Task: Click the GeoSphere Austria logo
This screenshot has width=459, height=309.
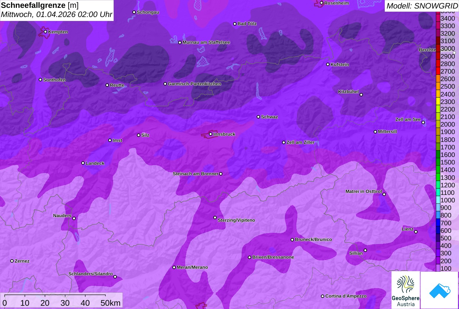Action: (406, 290)
